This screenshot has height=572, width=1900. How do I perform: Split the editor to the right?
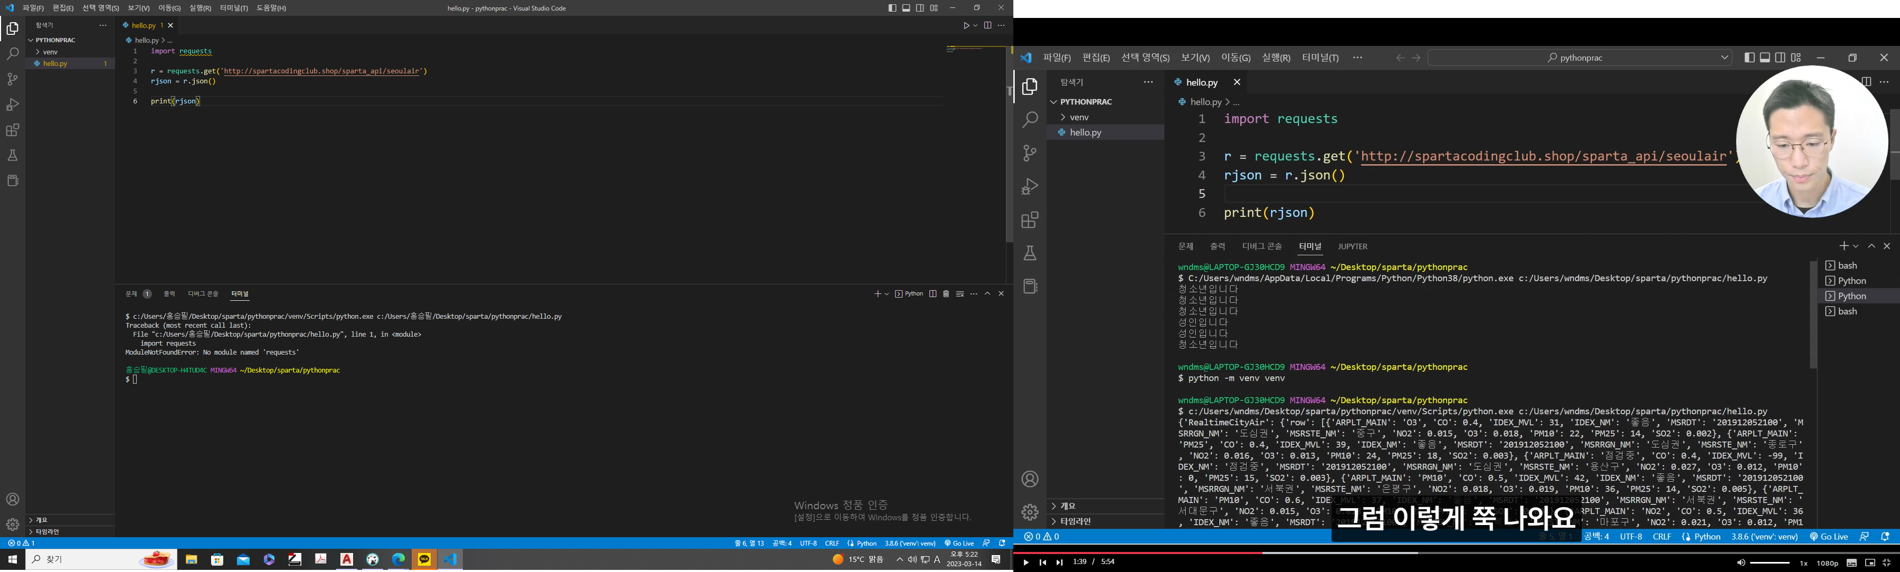tap(987, 26)
